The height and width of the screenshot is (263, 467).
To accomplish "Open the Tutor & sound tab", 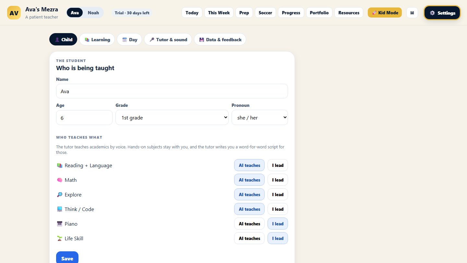I will pos(168,40).
